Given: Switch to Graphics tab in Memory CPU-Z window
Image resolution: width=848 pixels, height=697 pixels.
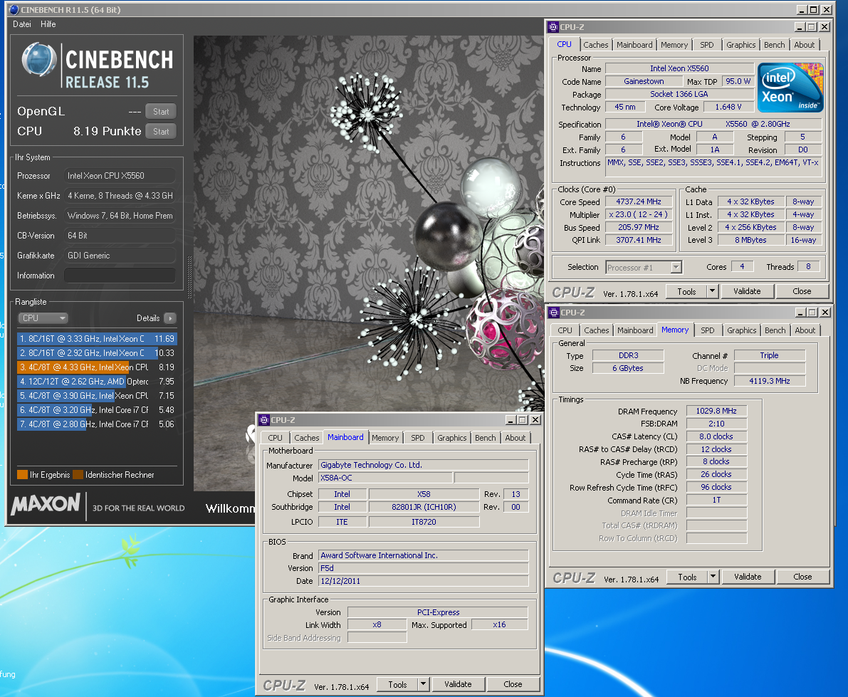Looking at the screenshot, I should click(x=741, y=330).
